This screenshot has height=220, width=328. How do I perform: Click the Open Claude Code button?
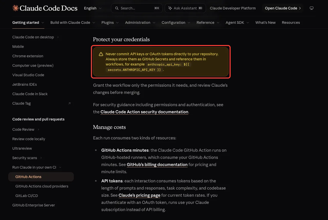point(283,8)
